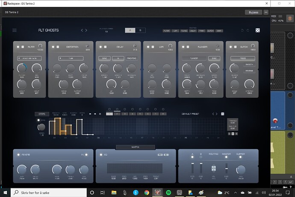Enable the Master Clipper toggle
Screen dimensions: 295x197
click(x=240, y=157)
